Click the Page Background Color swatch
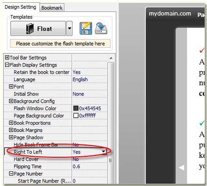207x186 pixels. pyautogui.click(x=76, y=115)
